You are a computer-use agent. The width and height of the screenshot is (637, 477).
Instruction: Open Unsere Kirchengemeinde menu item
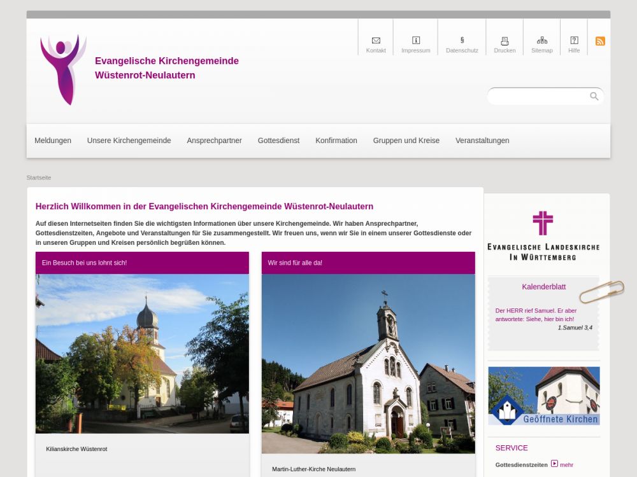pos(129,141)
